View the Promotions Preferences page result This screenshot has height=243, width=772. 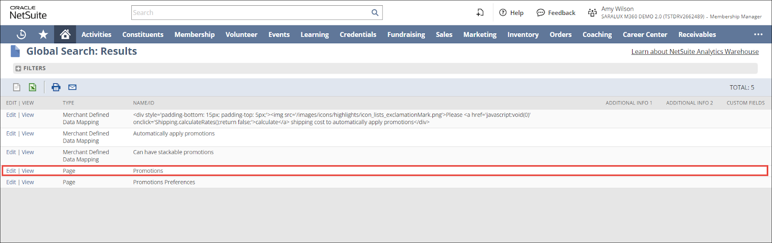(28, 182)
